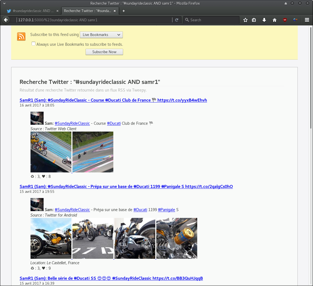Click the magnifier icon in the search box

[187, 20]
